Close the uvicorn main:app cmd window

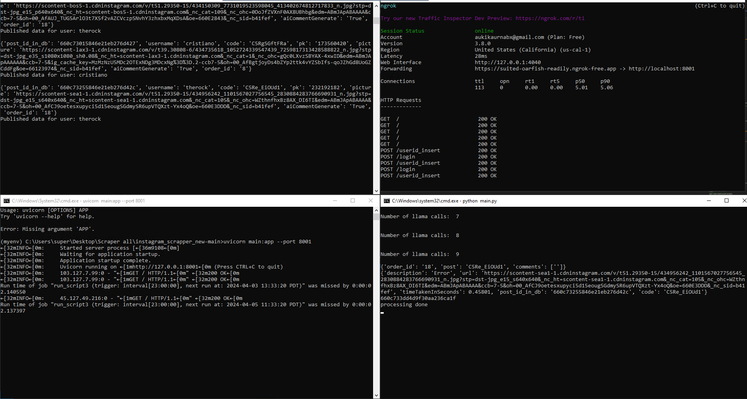click(x=370, y=201)
